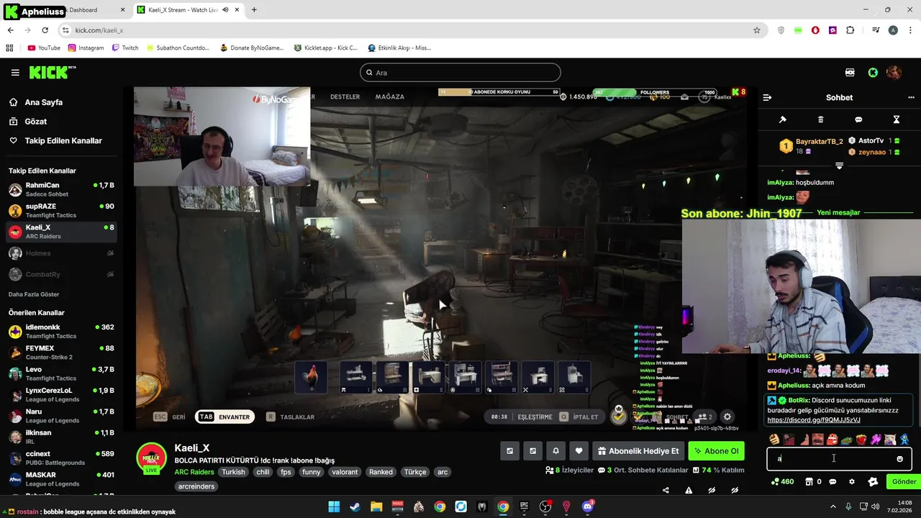Click the valorant tag under the stream
This screenshot has height=518, width=921.
(x=345, y=472)
